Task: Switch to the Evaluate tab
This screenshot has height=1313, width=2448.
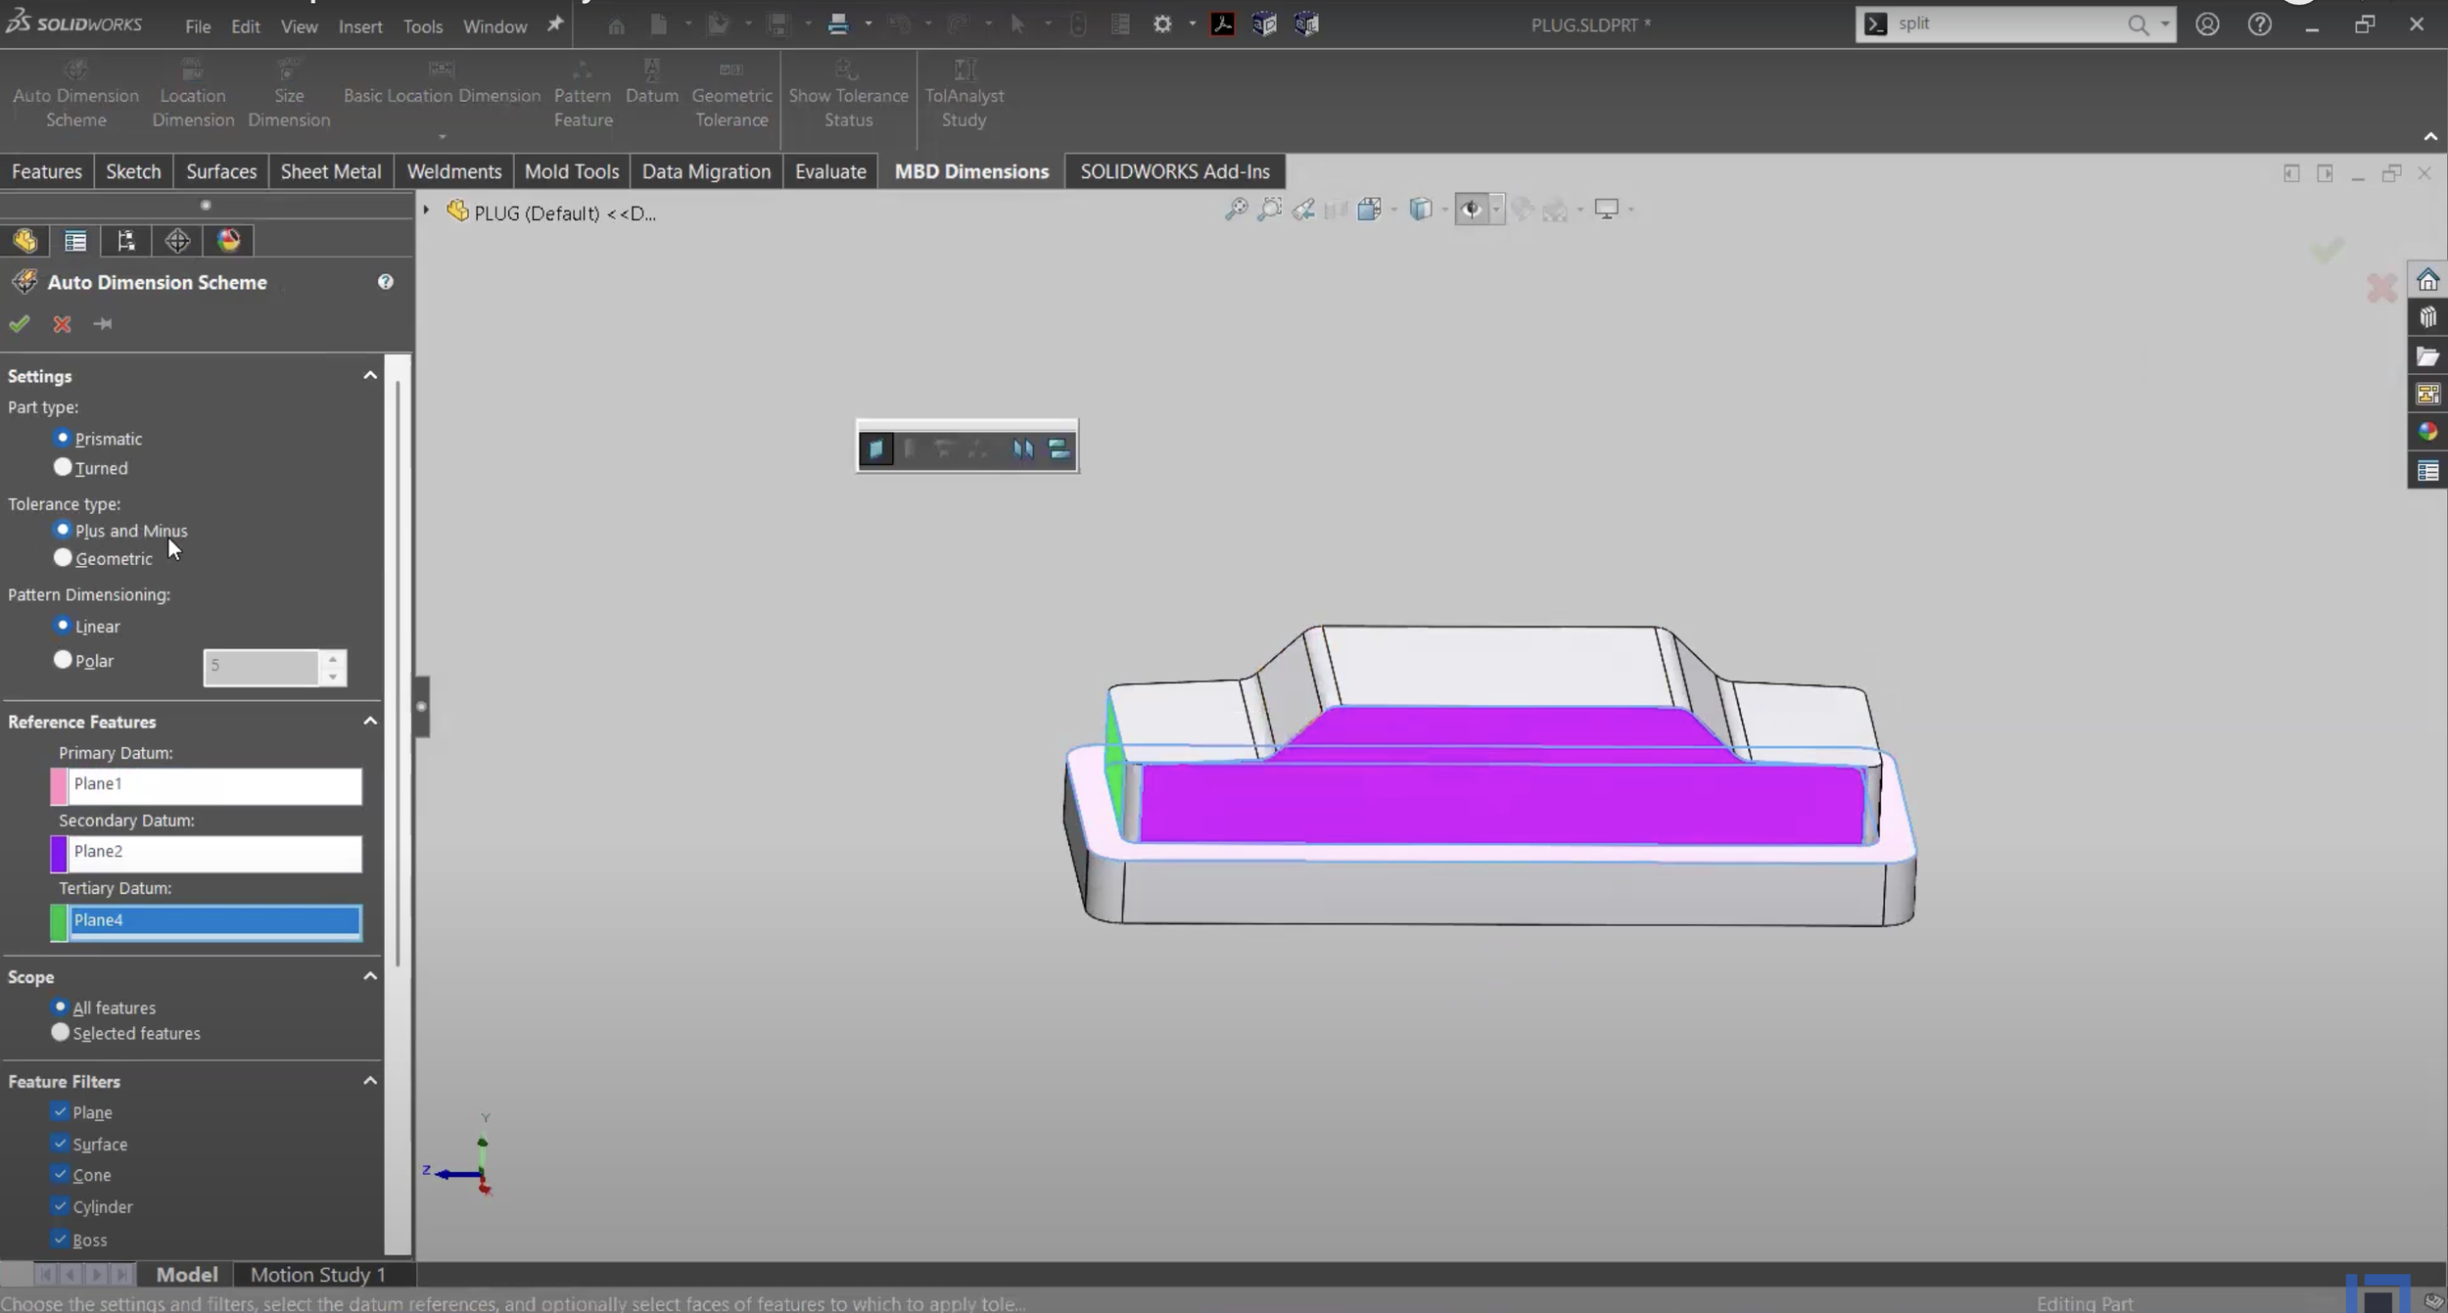Action: pyautogui.click(x=829, y=171)
